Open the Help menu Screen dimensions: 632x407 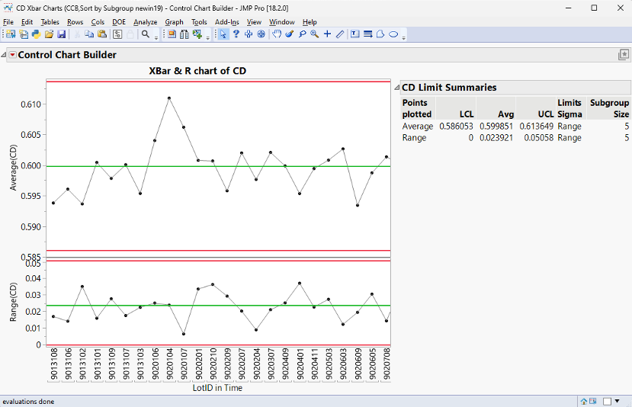pyautogui.click(x=310, y=22)
